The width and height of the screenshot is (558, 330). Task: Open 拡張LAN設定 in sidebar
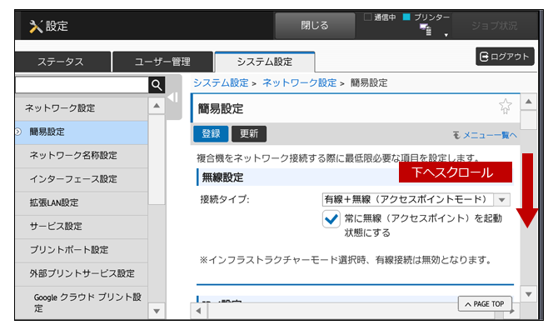pos(81,202)
